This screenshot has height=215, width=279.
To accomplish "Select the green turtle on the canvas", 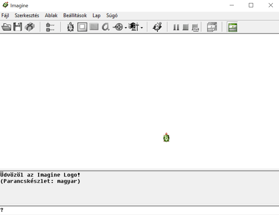I will click(166, 137).
